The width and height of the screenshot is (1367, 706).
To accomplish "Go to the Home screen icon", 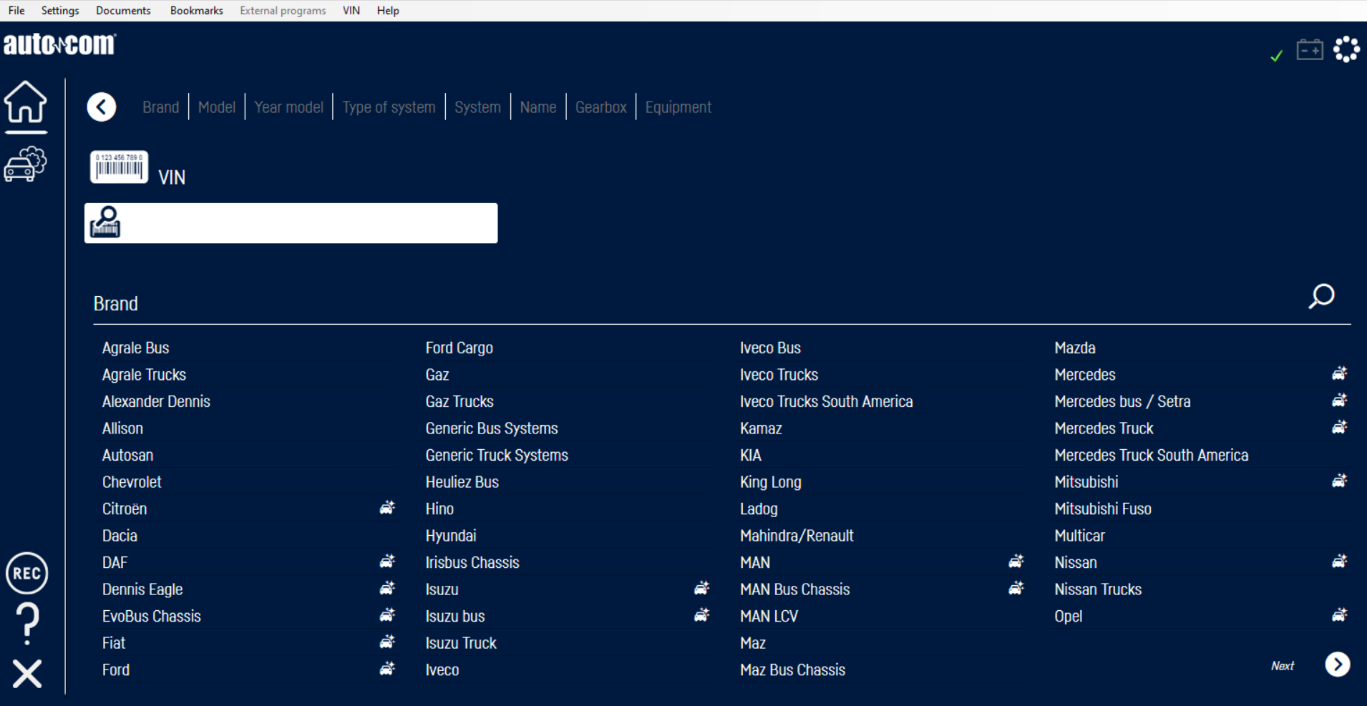I will pos(26,102).
